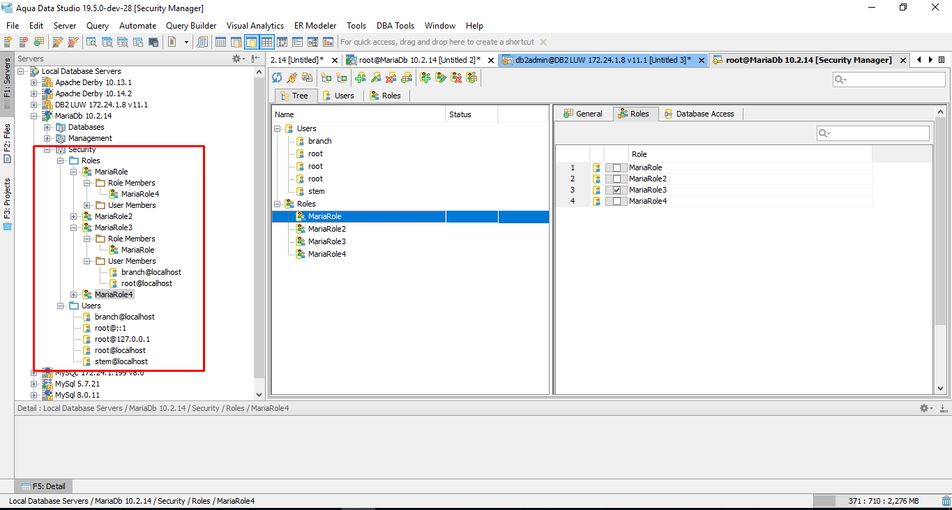
Task: Open the Query menu
Action: pos(98,26)
